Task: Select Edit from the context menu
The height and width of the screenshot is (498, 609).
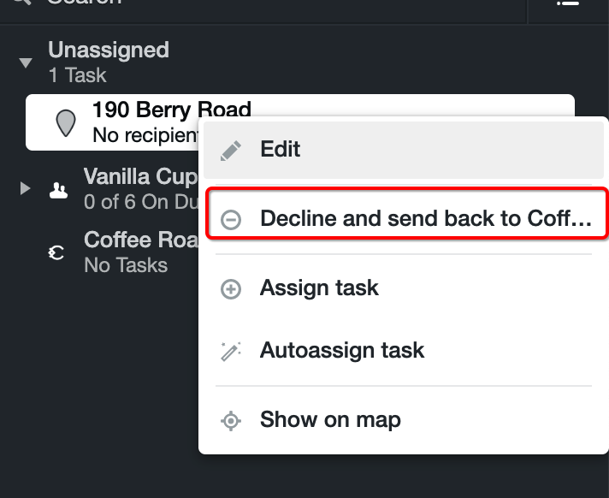Action: pyautogui.click(x=404, y=150)
